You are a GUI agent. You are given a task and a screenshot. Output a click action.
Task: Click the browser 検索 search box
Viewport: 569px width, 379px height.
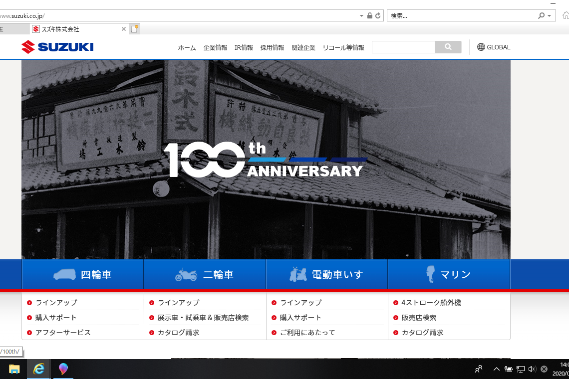(463, 15)
